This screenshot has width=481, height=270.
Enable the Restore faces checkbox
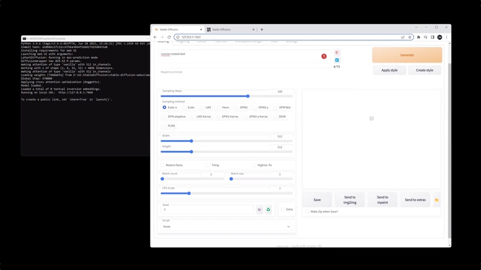coord(163,165)
